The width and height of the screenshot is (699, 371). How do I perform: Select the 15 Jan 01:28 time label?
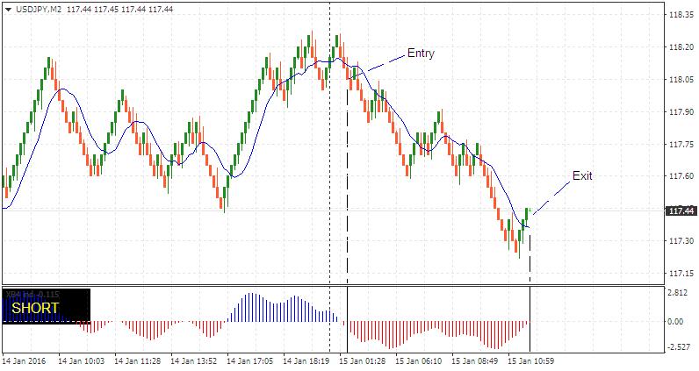tap(362, 360)
